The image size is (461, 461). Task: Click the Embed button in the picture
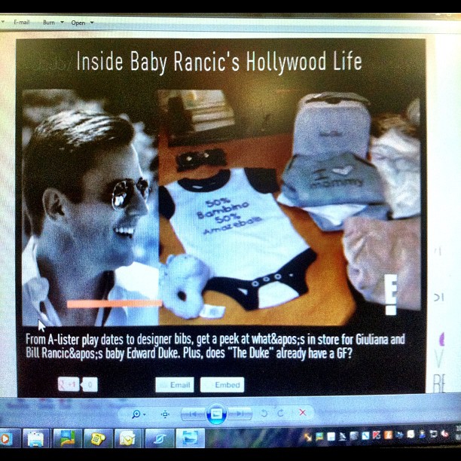(222, 385)
